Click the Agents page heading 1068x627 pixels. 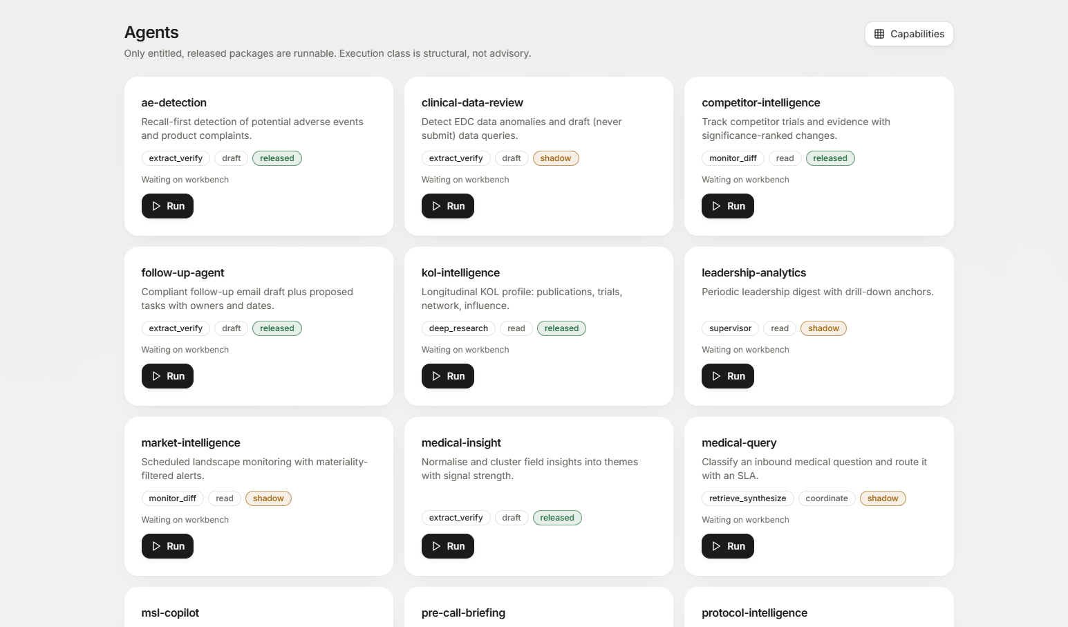[x=151, y=32]
